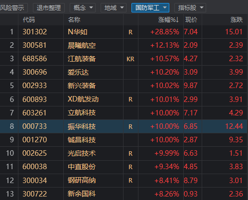Viewport: 248px width, 200px height.
Task: Open the 地域 dropdown filter
Action: pos(114,7)
